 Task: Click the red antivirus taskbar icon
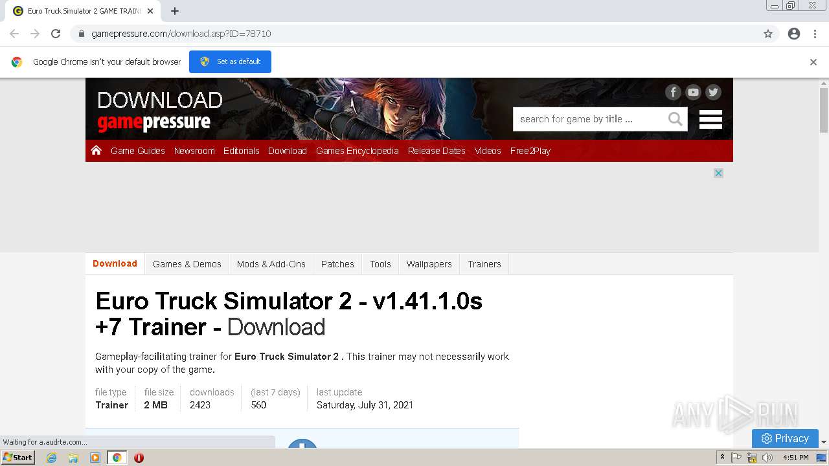point(139,458)
